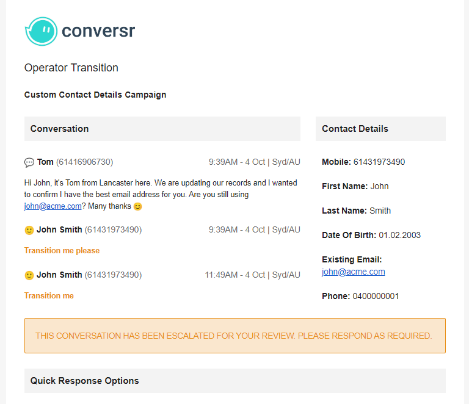Viewport: 469px width, 404px height.
Task: Click the Contact Details section header
Action: (x=380, y=129)
